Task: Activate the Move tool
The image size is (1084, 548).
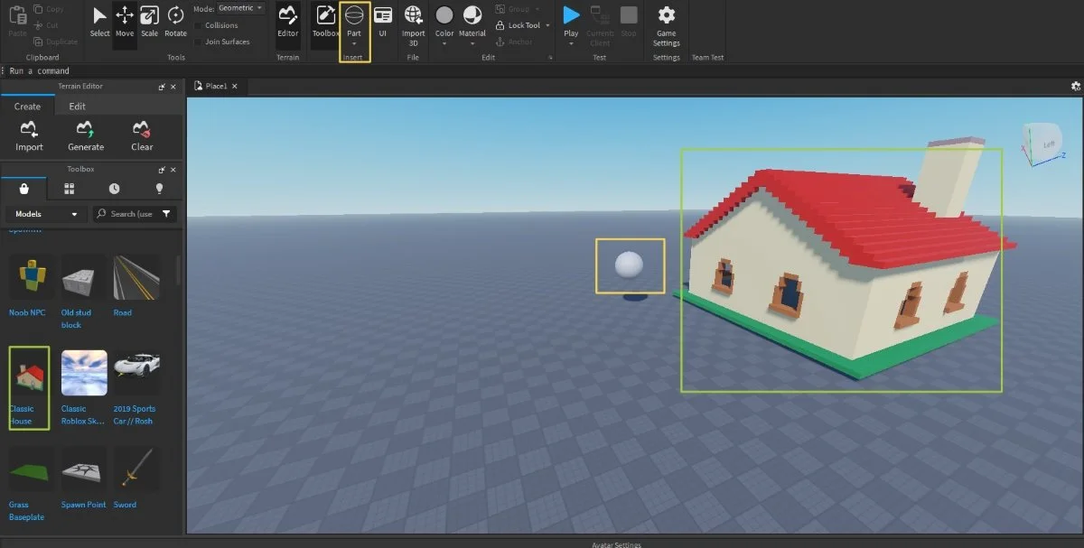Action: click(x=125, y=21)
